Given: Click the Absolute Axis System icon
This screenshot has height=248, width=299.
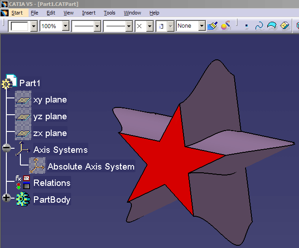Looking at the screenshot, I should (37, 165).
